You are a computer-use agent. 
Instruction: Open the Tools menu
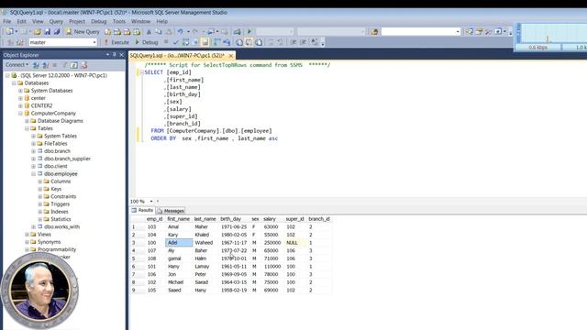click(119, 21)
